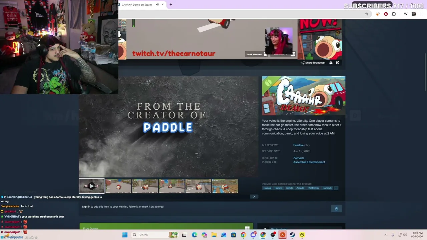
Task: Open volume control in system tray
Action: coord(405,235)
